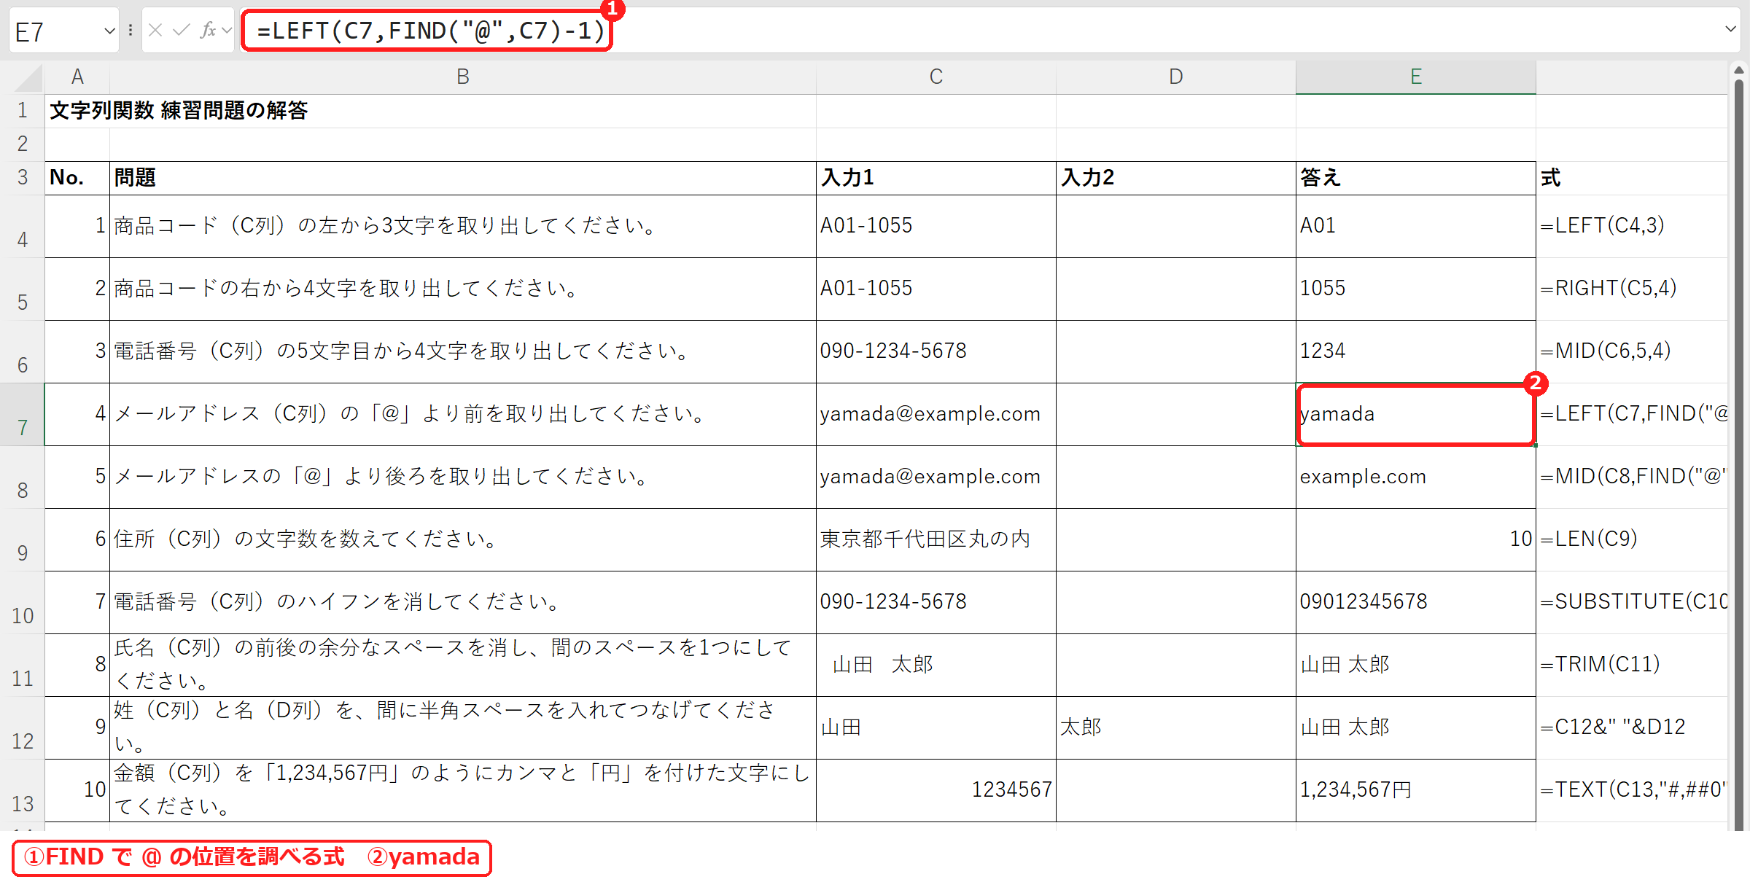
Task: Click the select-all corner triangle
Action: (x=28, y=77)
